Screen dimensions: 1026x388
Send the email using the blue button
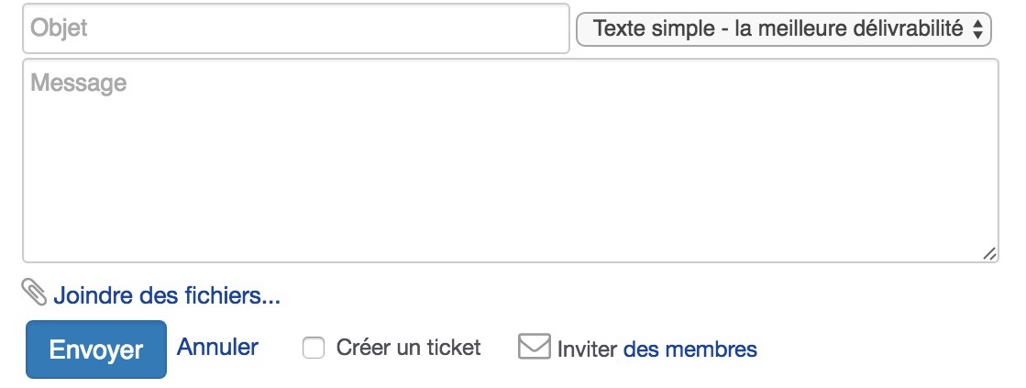(x=96, y=349)
